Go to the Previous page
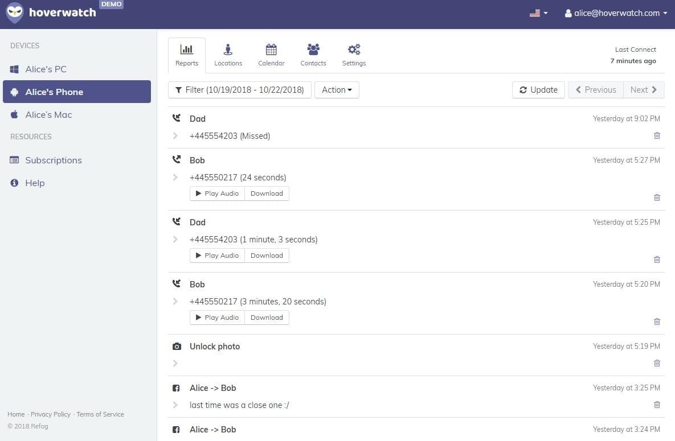 pos(596,90)
